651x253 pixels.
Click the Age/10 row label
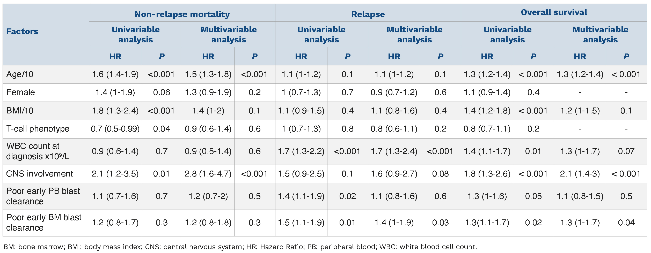20,74
